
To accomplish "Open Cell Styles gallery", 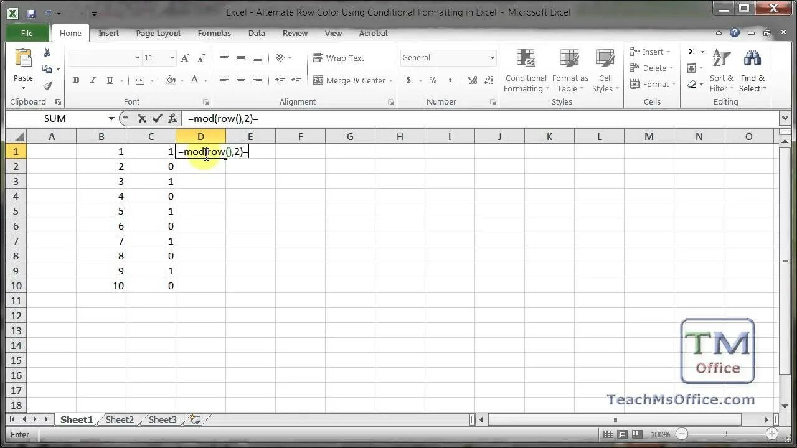I will (x=605, y=71).
